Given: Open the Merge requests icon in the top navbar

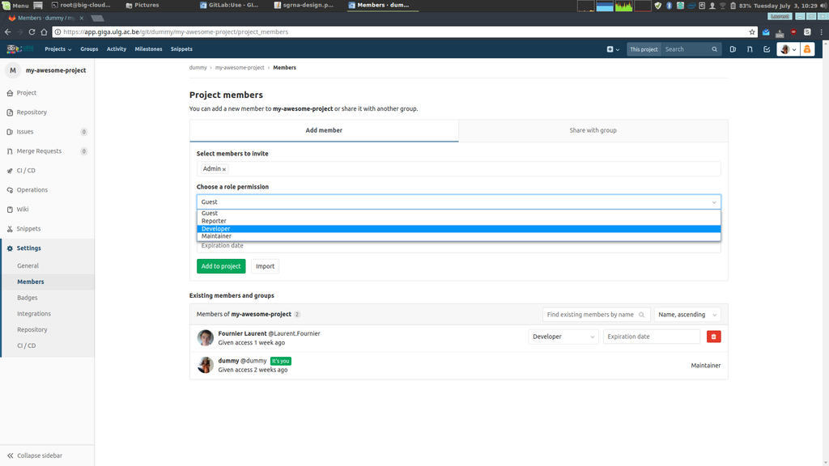Looking at the screenshot, I should pyautogui.click(x=750, y=49).
